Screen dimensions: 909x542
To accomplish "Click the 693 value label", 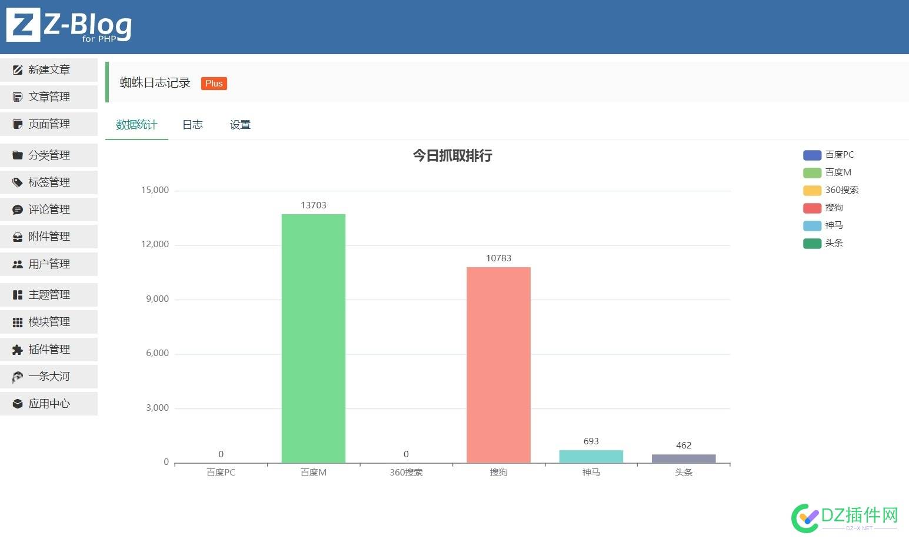I will [591, 441].
